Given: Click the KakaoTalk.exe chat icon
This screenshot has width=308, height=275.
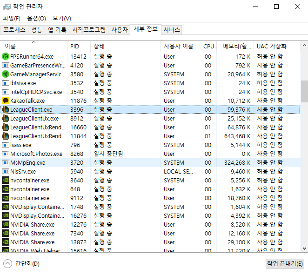Looking at the screenshot, I should tap(6, 101).
